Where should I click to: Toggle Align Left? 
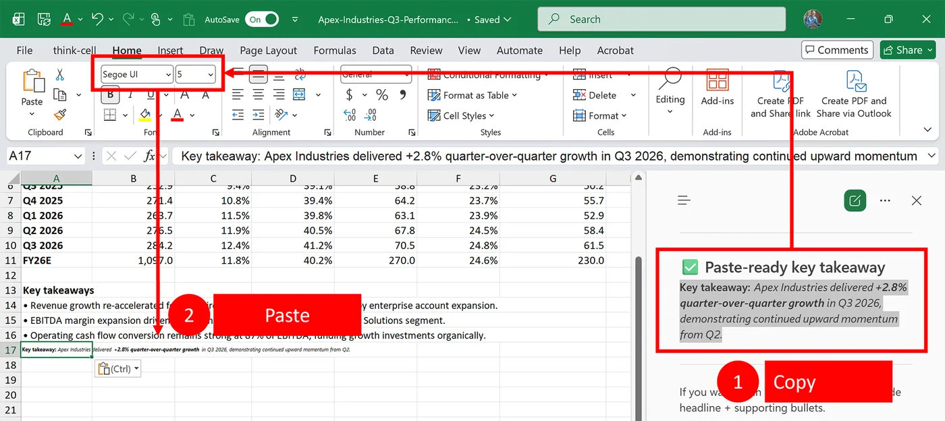tap(238, 95)
